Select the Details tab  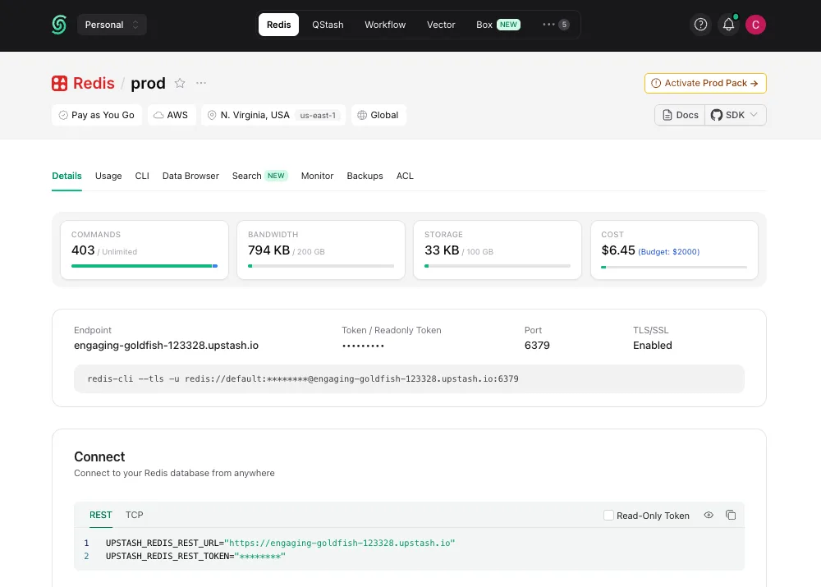(x=67, y=176)
